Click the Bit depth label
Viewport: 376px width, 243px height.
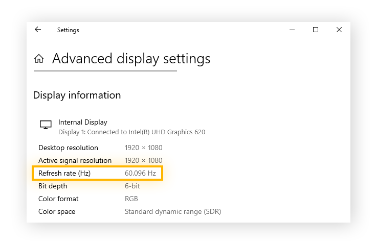coord(53,186)
